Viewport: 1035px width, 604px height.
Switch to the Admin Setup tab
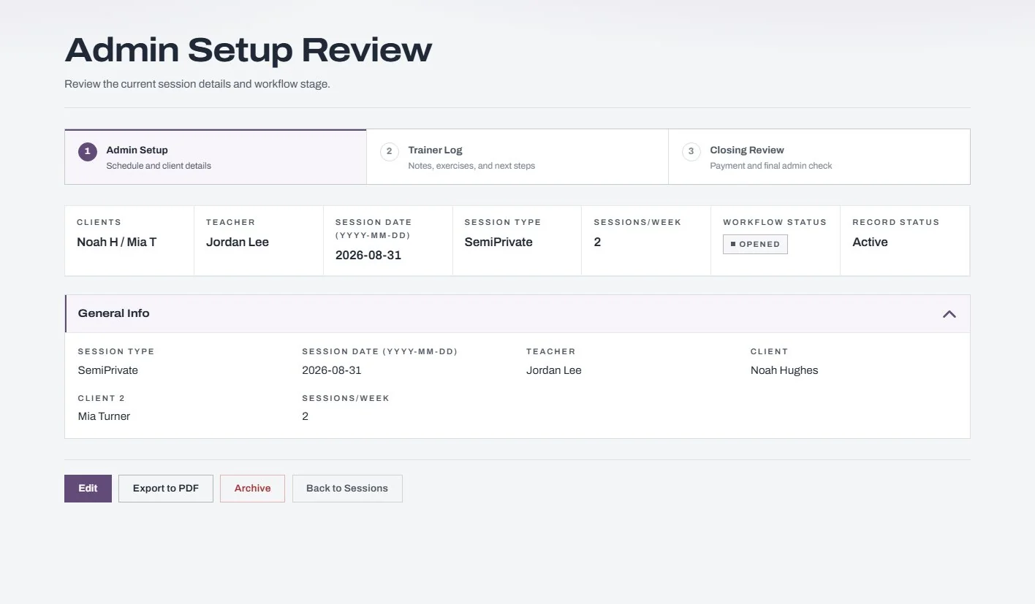[x=216, y=157]
